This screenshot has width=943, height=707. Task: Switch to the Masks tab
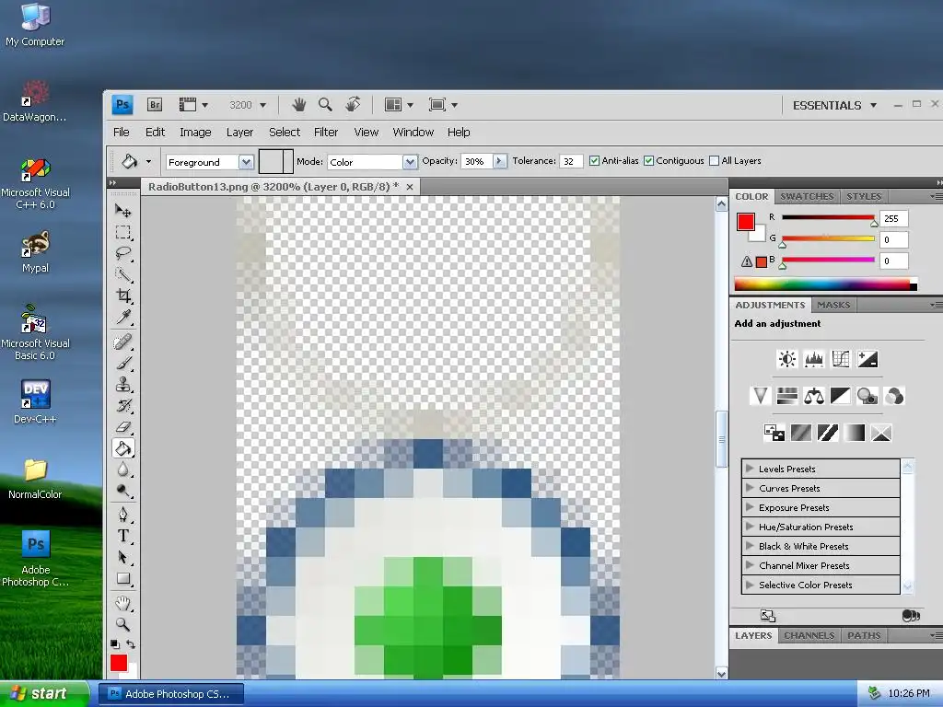(833, 306)
